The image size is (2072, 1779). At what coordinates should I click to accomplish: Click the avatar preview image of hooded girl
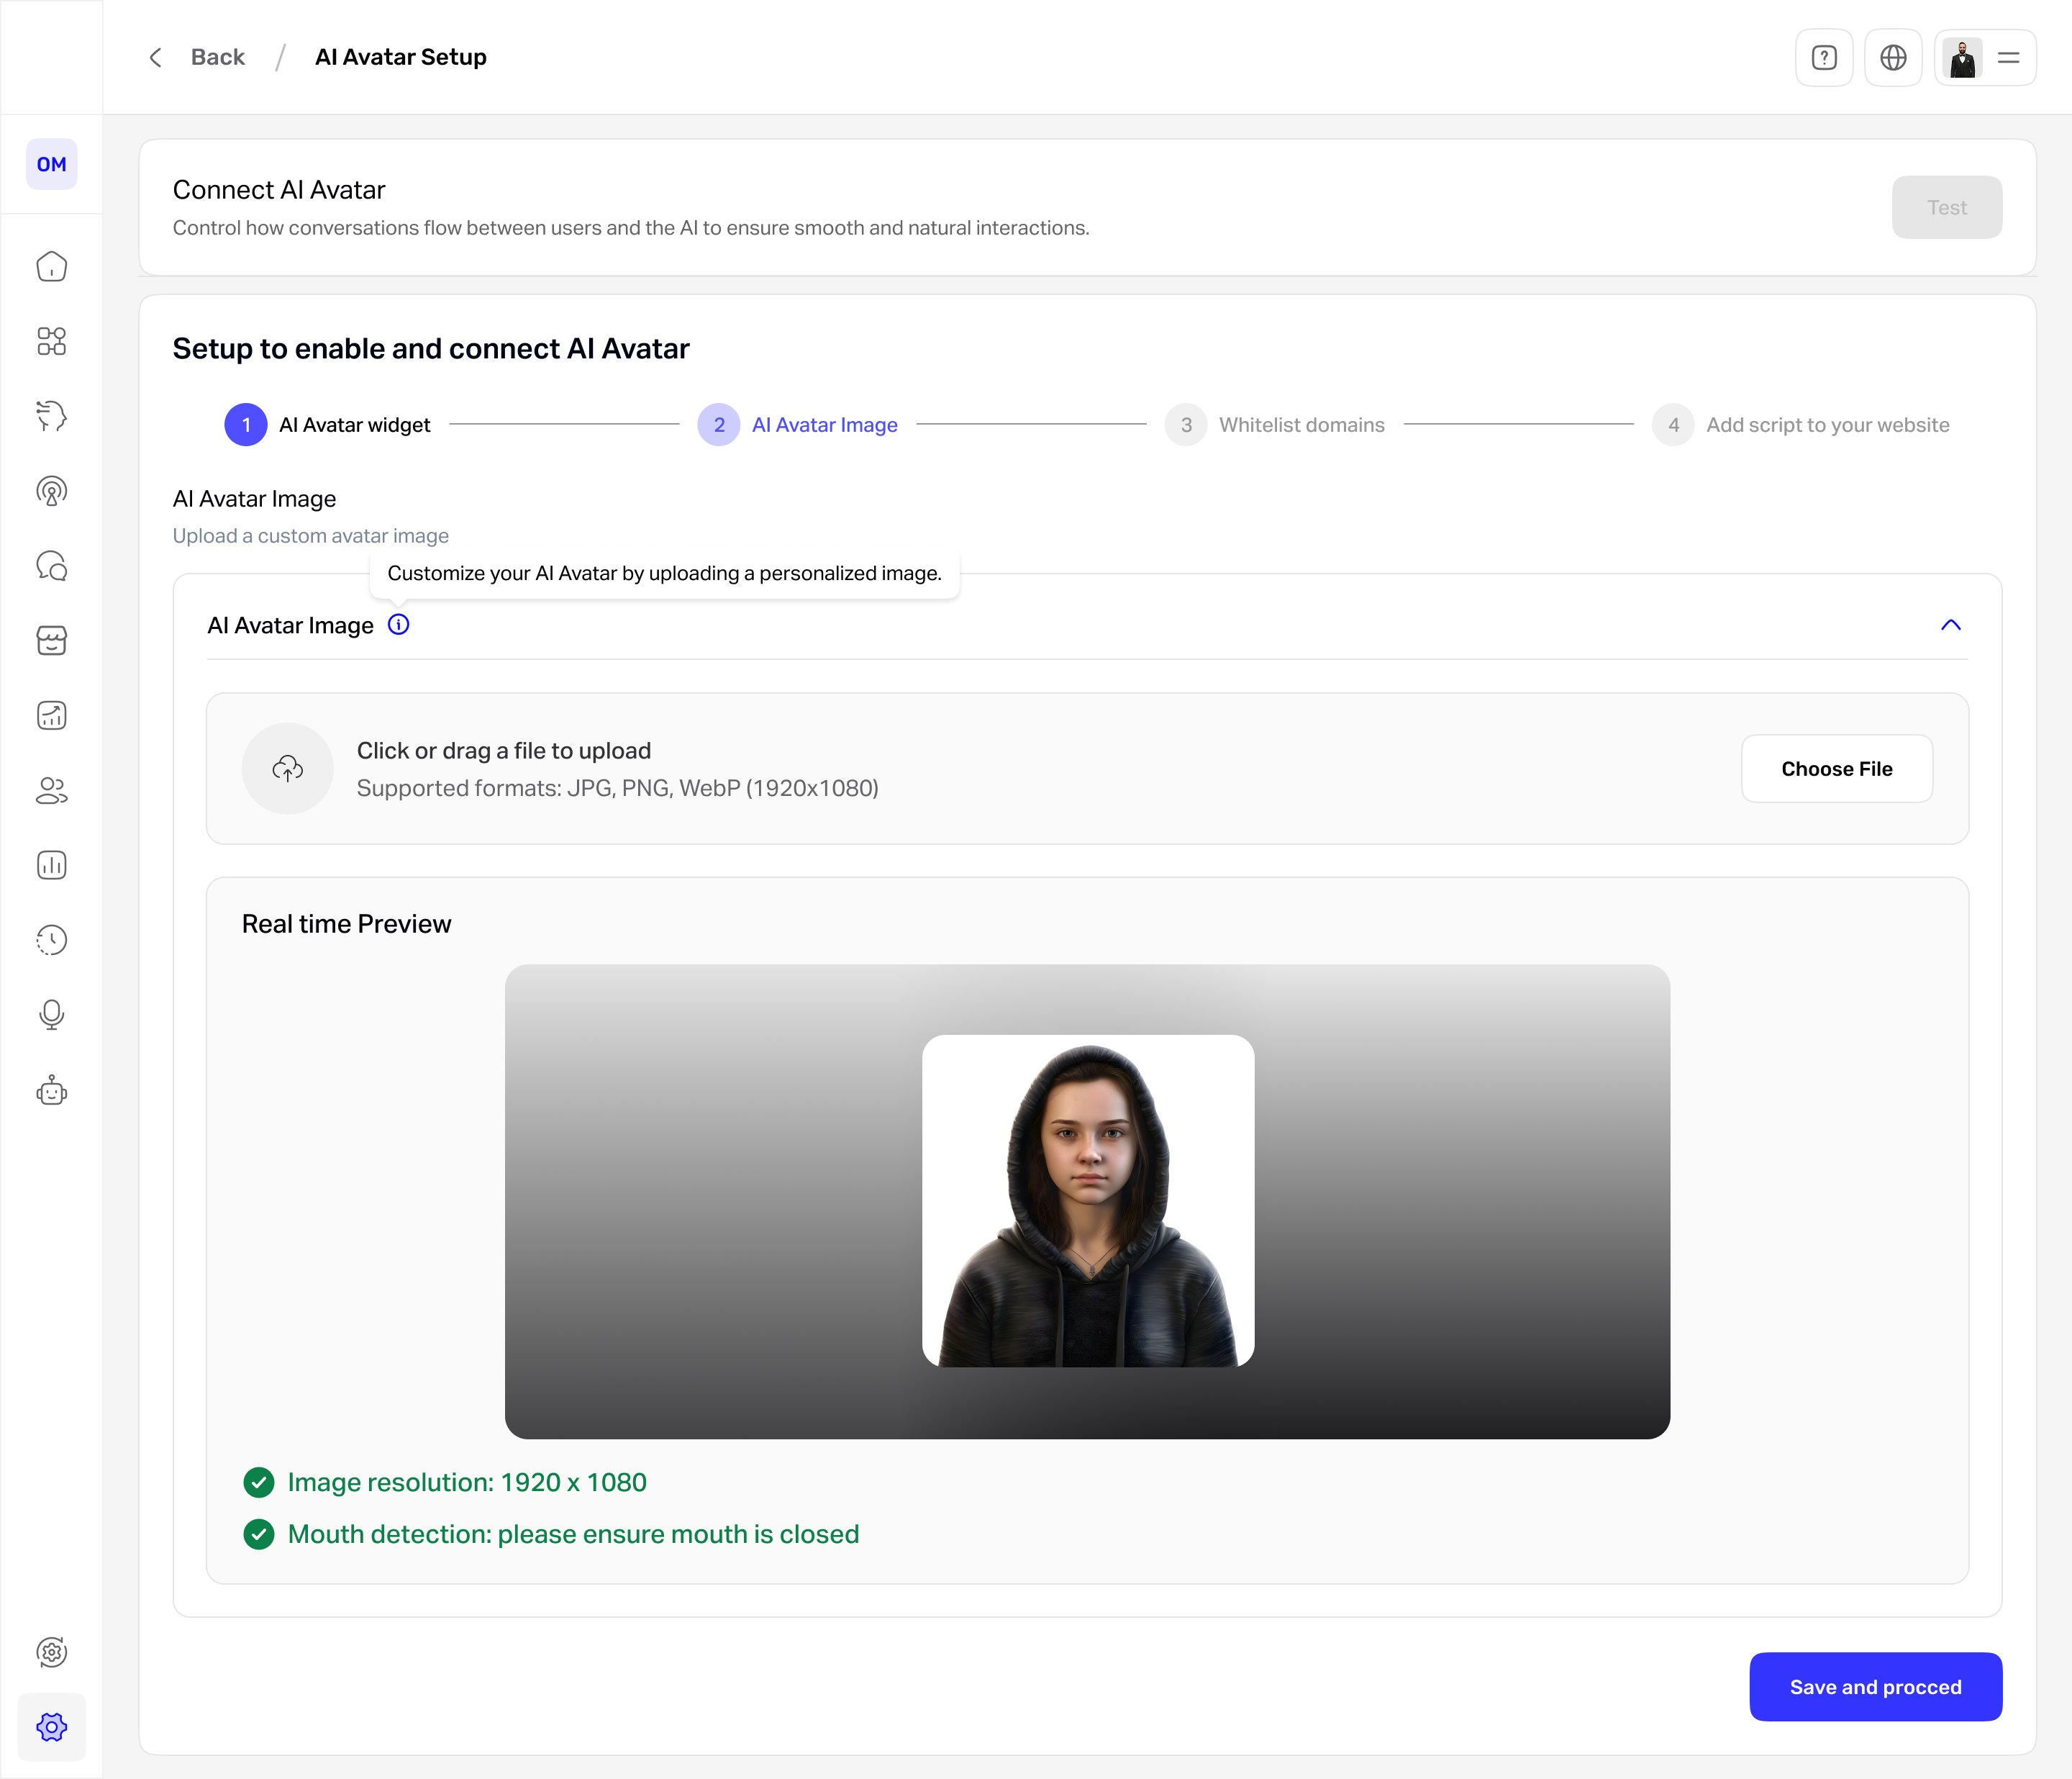[1087, 1200]
